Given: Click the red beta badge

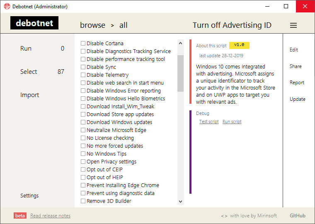Looking at the screenshot, I should pyautogui.click(x=20, y=216).
